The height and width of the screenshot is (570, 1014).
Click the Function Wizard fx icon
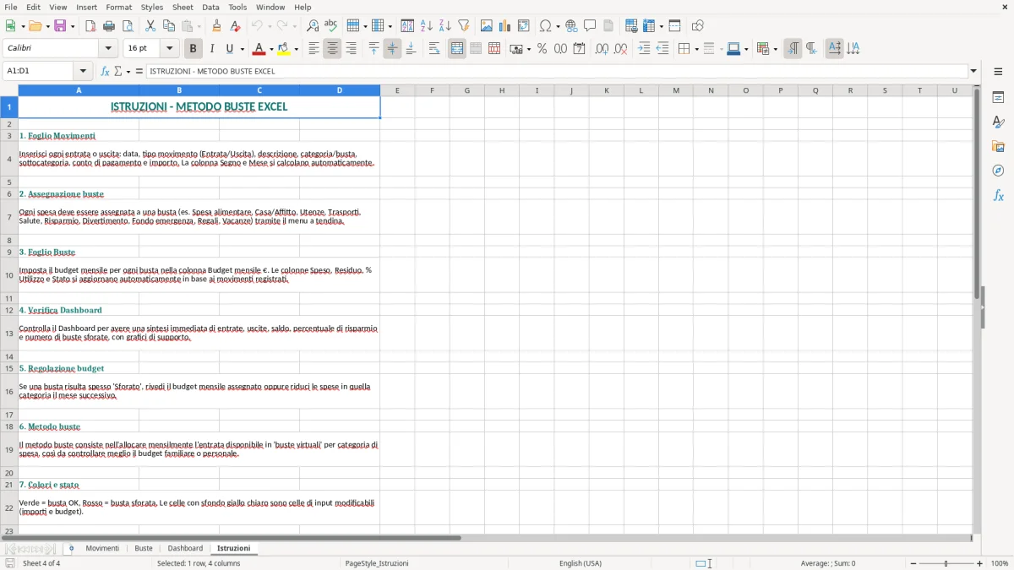point(105,71)
